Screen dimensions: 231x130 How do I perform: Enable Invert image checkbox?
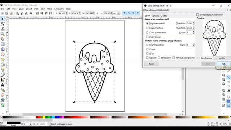[147, 37]
